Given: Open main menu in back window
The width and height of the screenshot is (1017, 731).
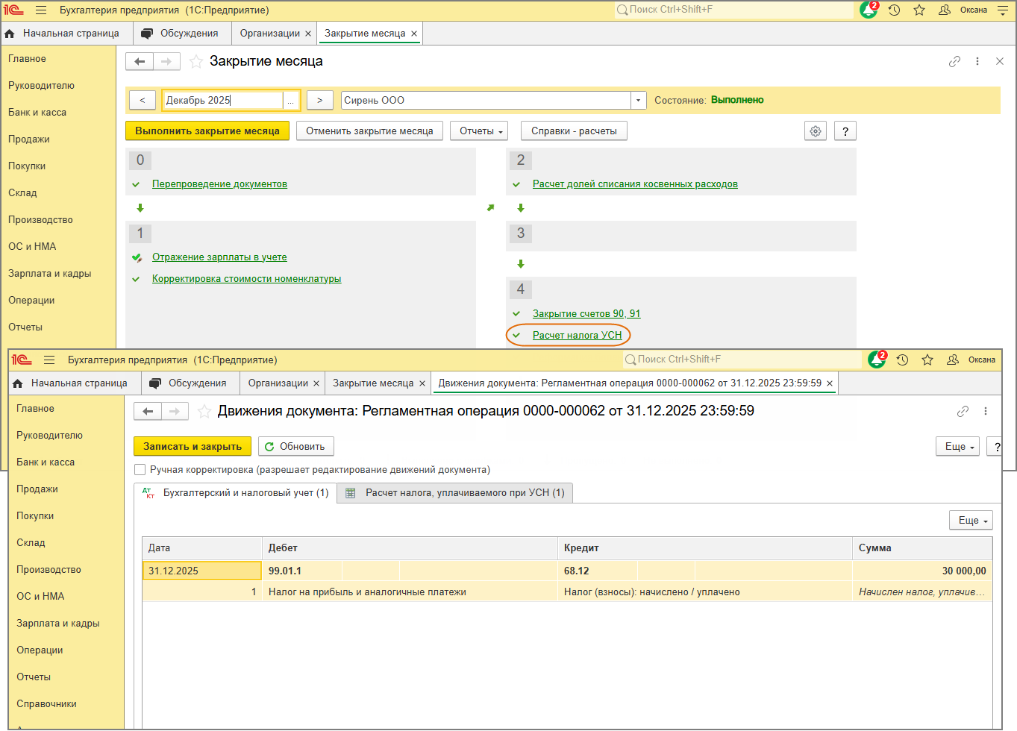Looking at the screenshot, I should pyautogui.click(x=41, y=10).
